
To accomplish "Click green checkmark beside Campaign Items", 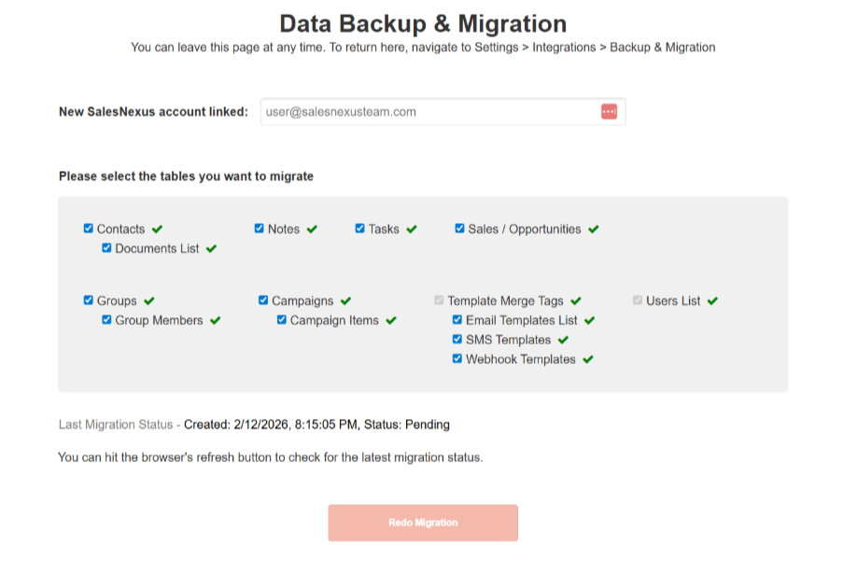I will click(391, 320).
